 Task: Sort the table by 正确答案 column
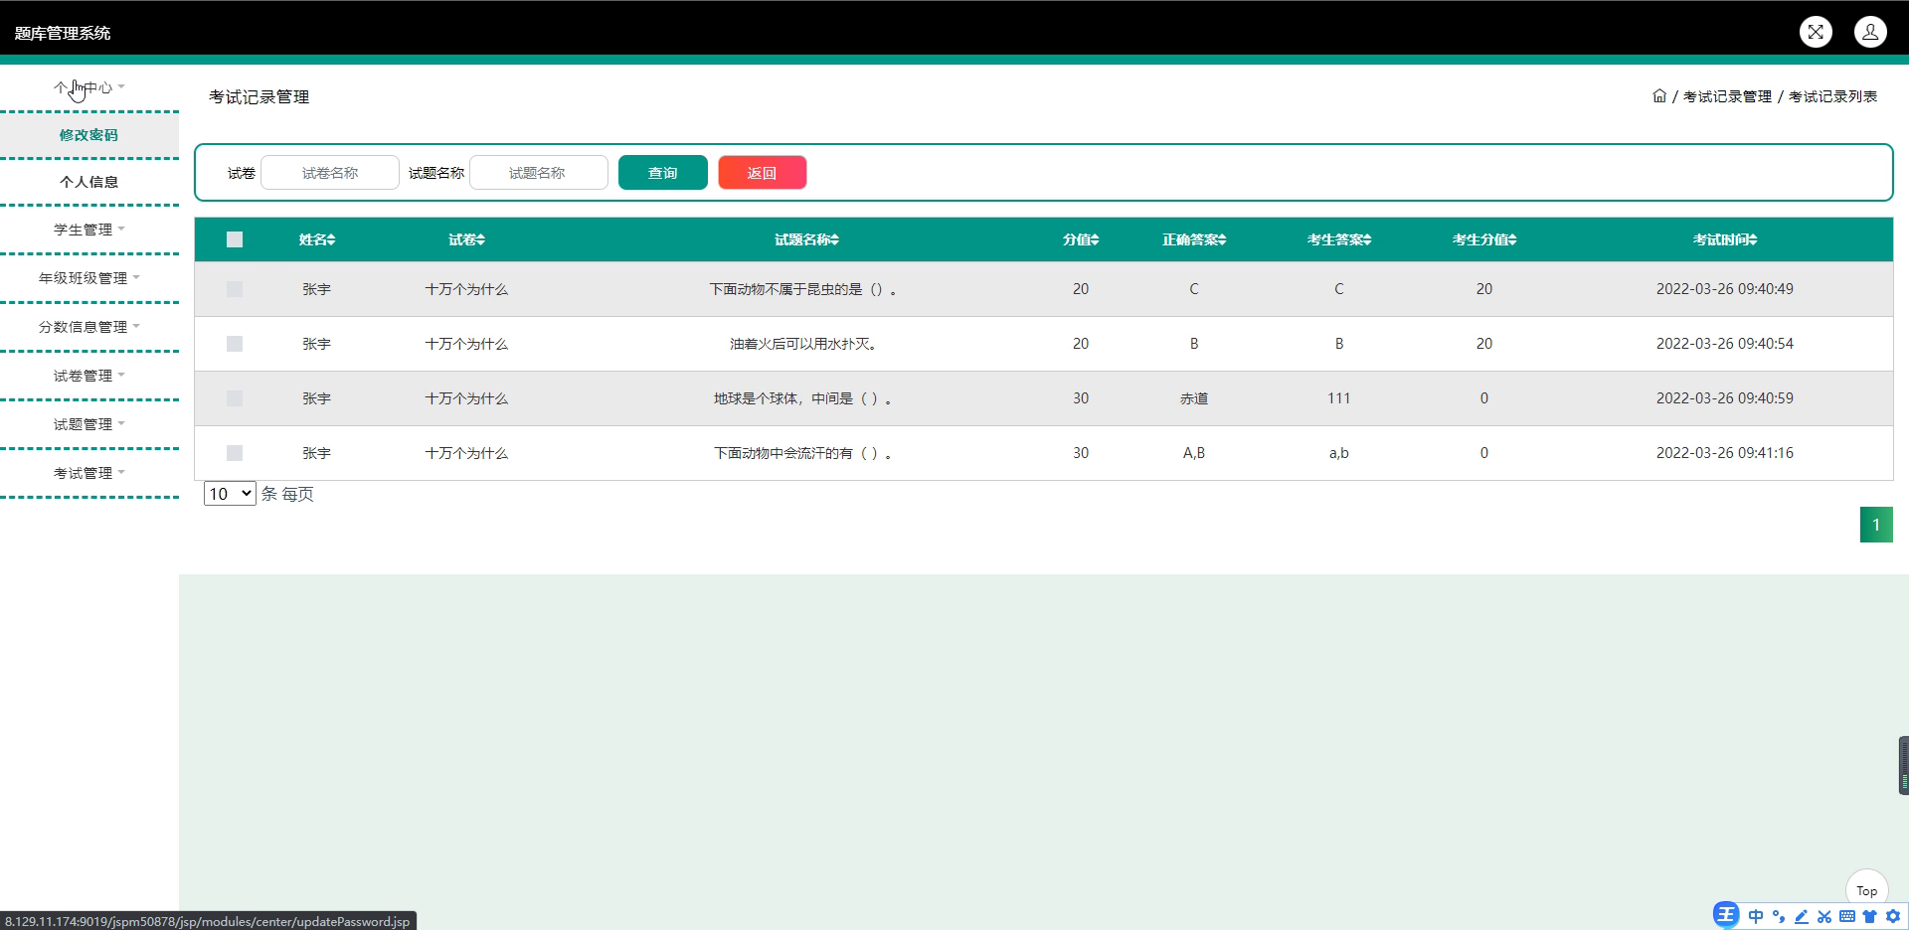click(x=1194, y=239)
